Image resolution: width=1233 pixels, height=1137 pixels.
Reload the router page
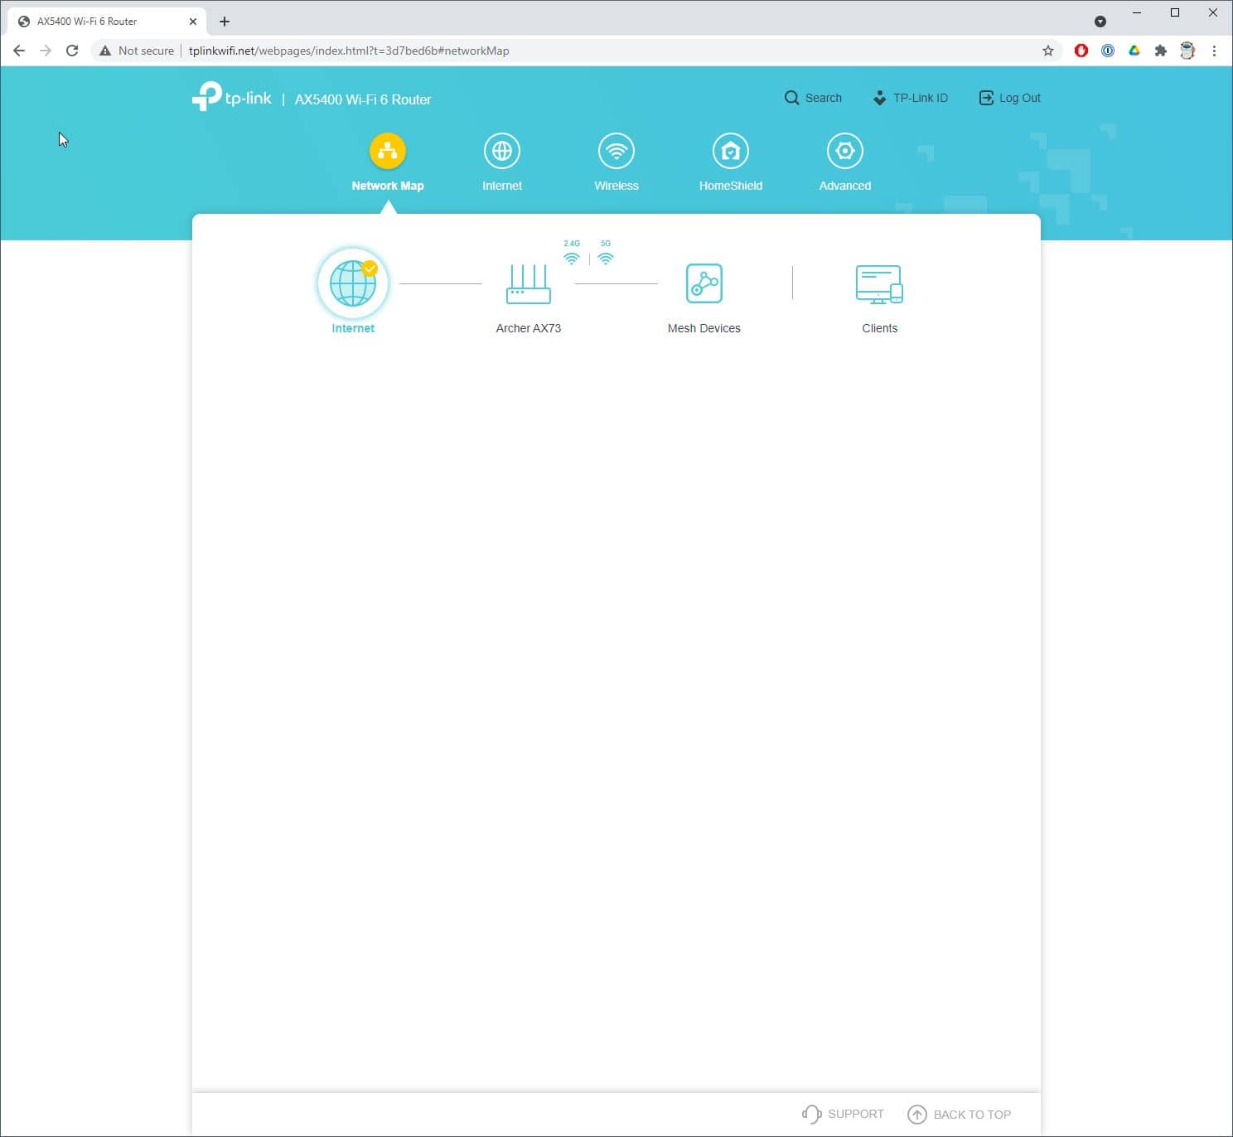(x=72, y=51)
